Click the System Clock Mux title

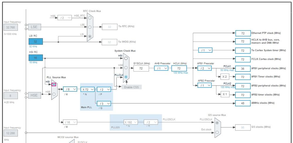coord(125,51)
